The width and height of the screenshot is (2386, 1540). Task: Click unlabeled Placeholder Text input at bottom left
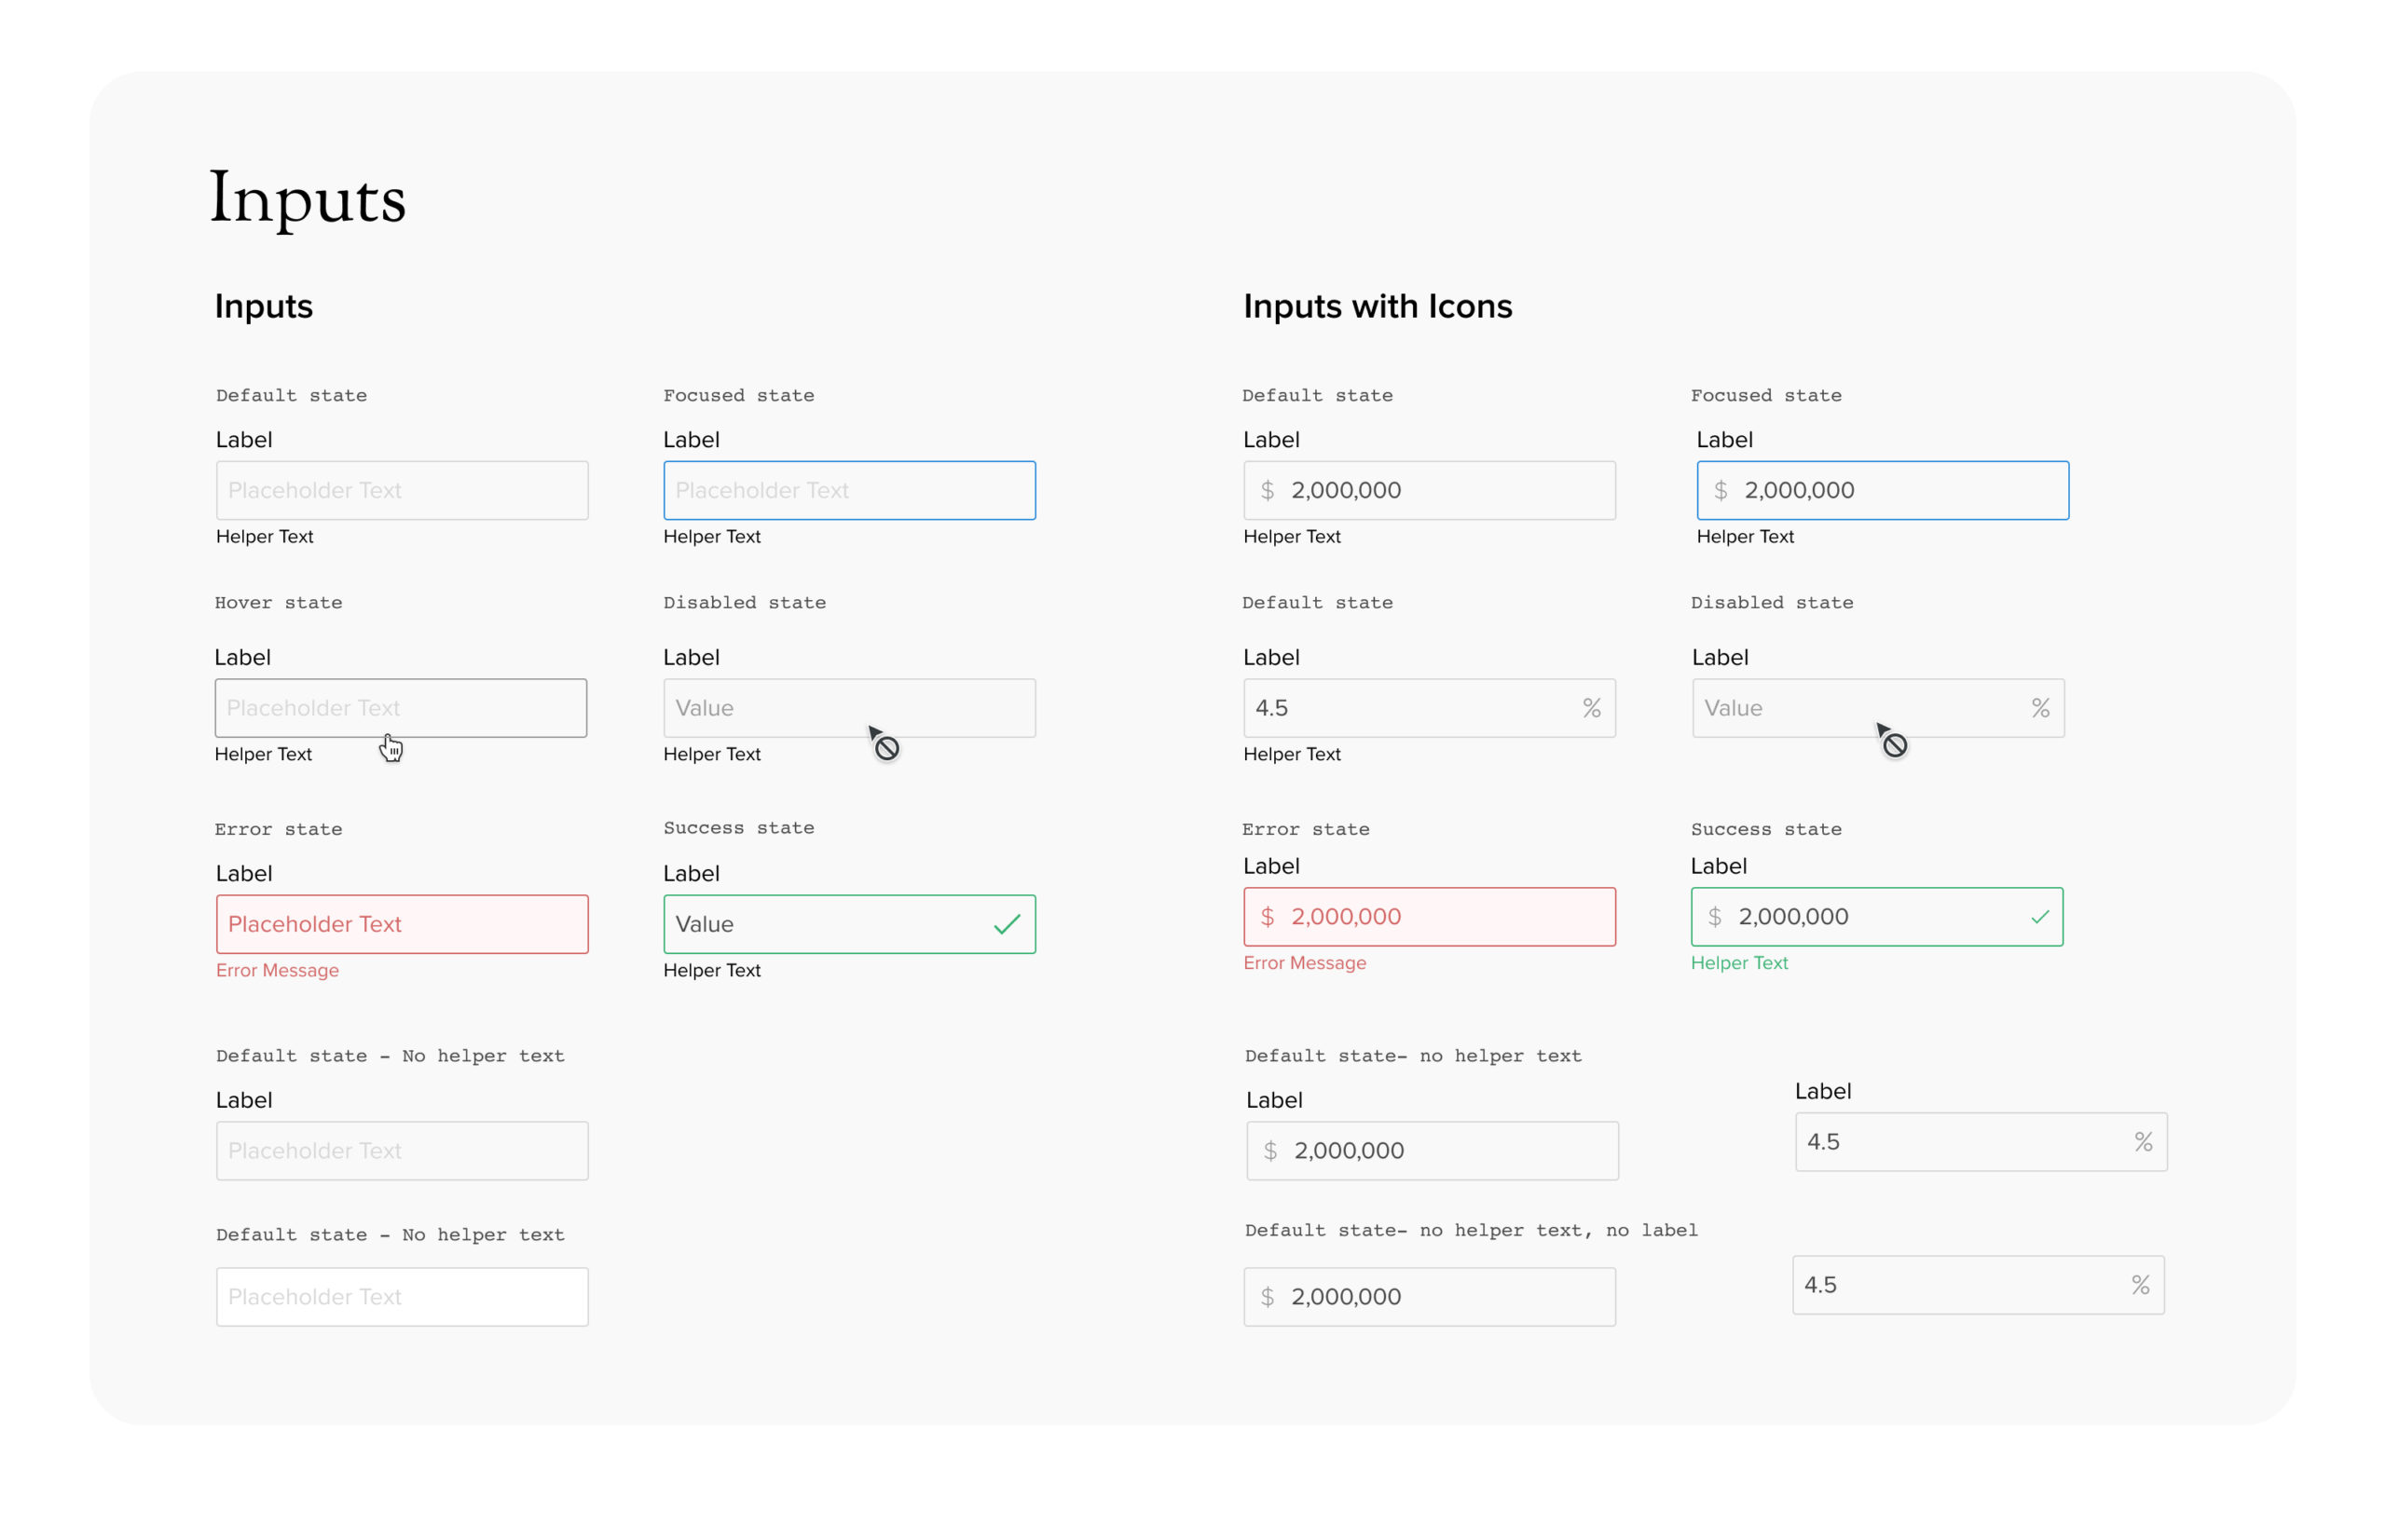[401, 1297]
